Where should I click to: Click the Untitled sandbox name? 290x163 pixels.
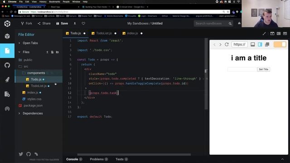tap(157, 24)
